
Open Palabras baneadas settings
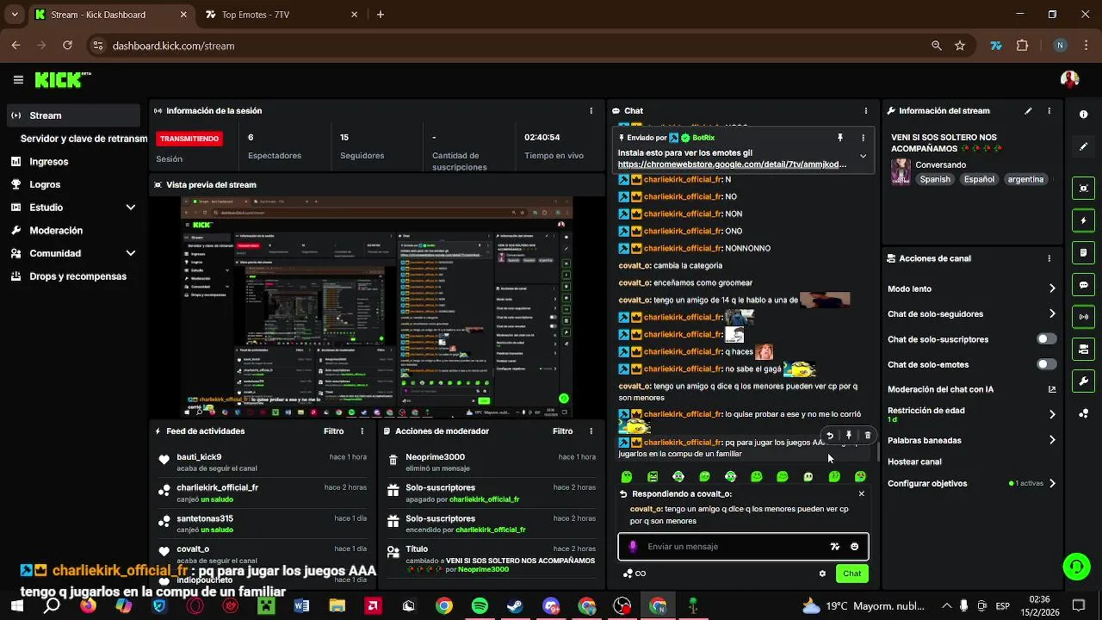(x=972, y=441)
